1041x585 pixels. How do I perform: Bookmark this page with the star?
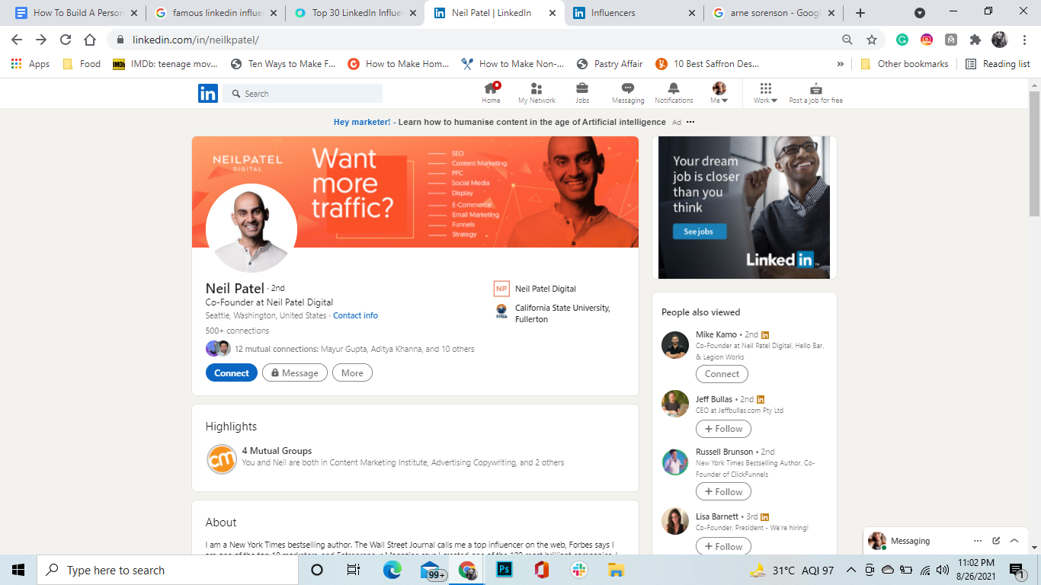pos(872,40)
